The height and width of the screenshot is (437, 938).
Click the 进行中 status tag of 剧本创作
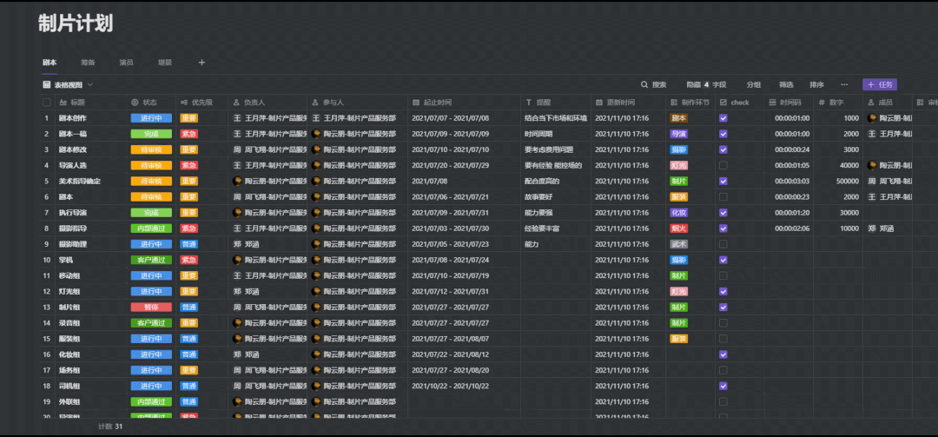151,118
